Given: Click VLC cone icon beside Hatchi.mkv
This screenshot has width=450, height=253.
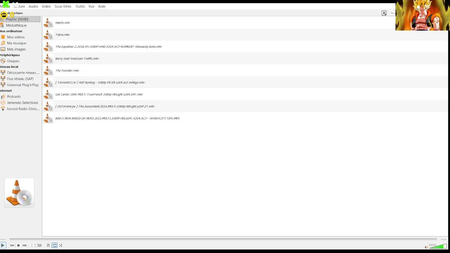Looking at the screenshot, I should (x=48, y=23).
